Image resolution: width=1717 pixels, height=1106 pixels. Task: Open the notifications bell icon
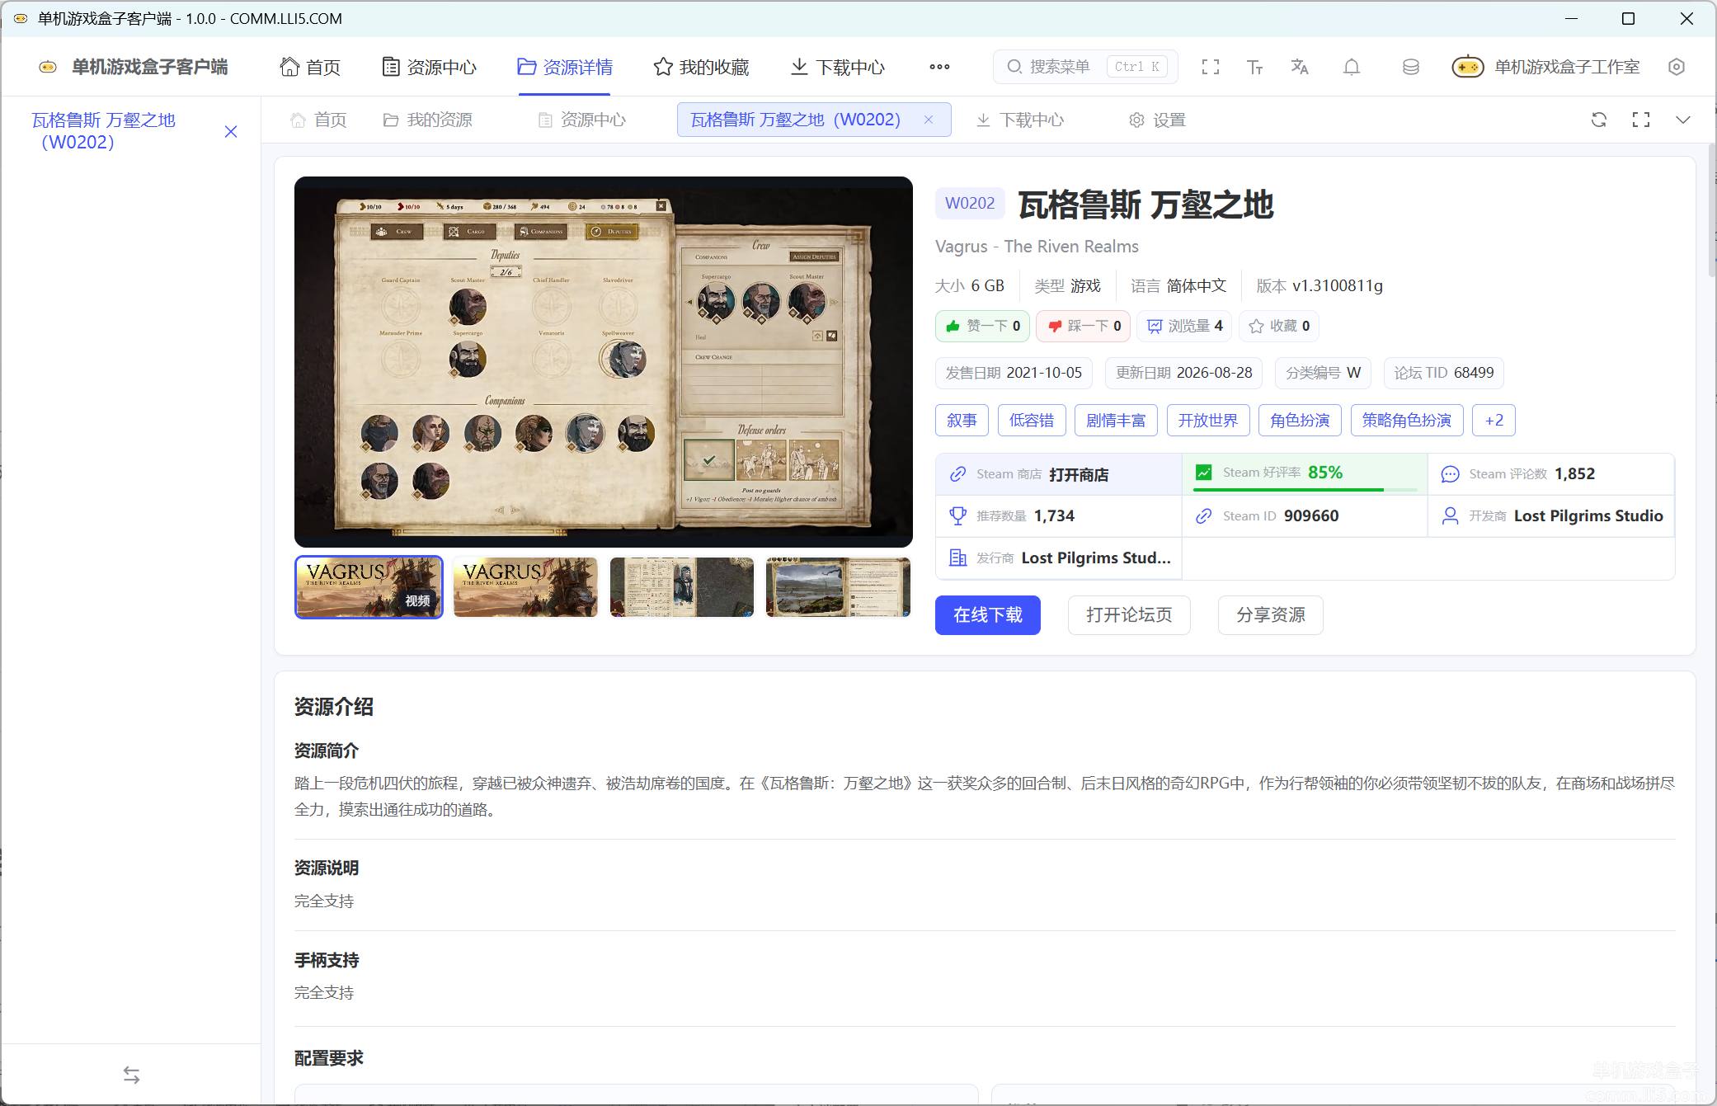tap(1352, 67)
